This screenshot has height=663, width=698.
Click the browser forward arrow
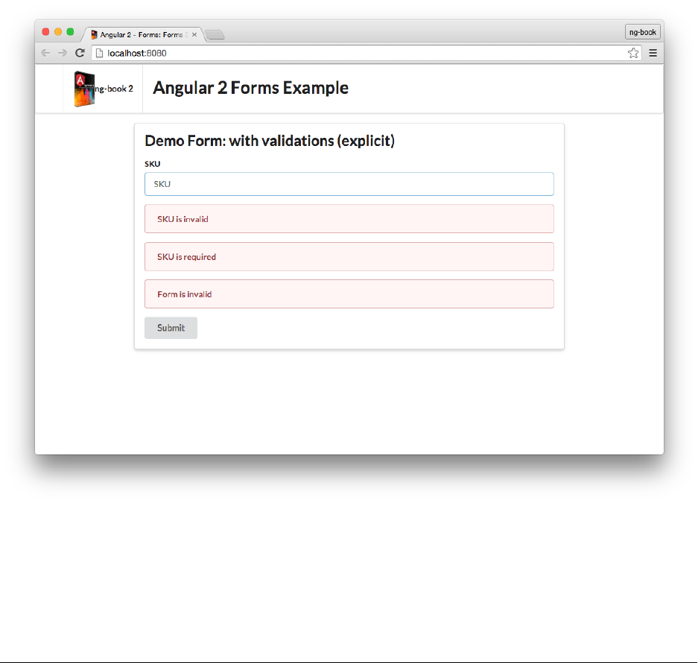(x=63, y=53)
